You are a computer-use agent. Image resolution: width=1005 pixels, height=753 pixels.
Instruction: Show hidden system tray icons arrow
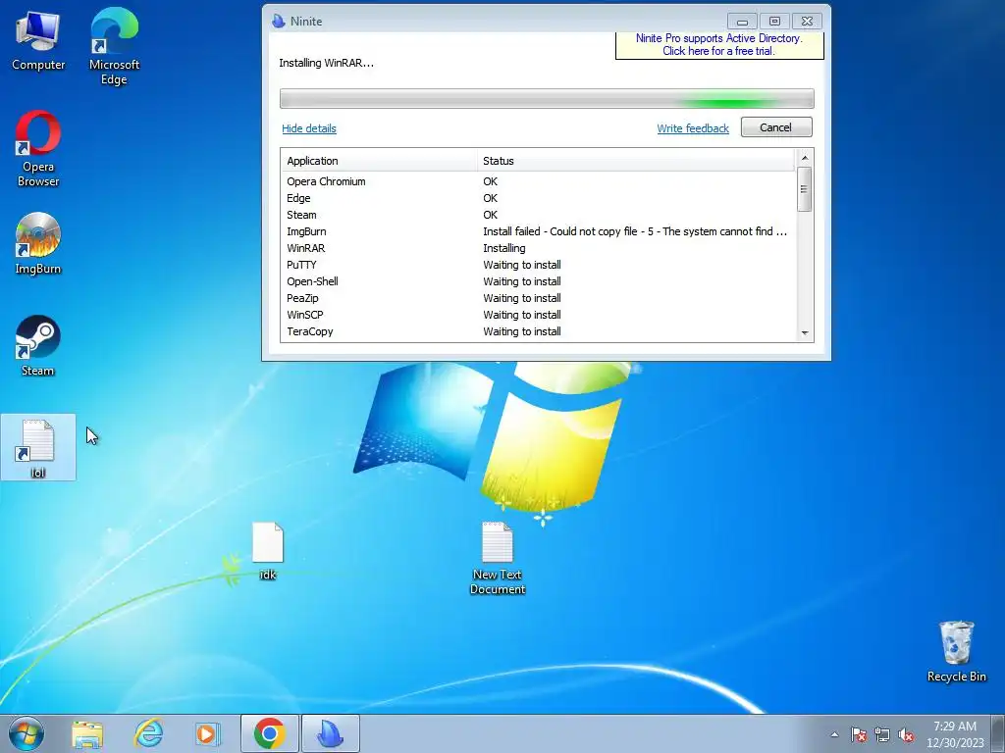point(834,734)
